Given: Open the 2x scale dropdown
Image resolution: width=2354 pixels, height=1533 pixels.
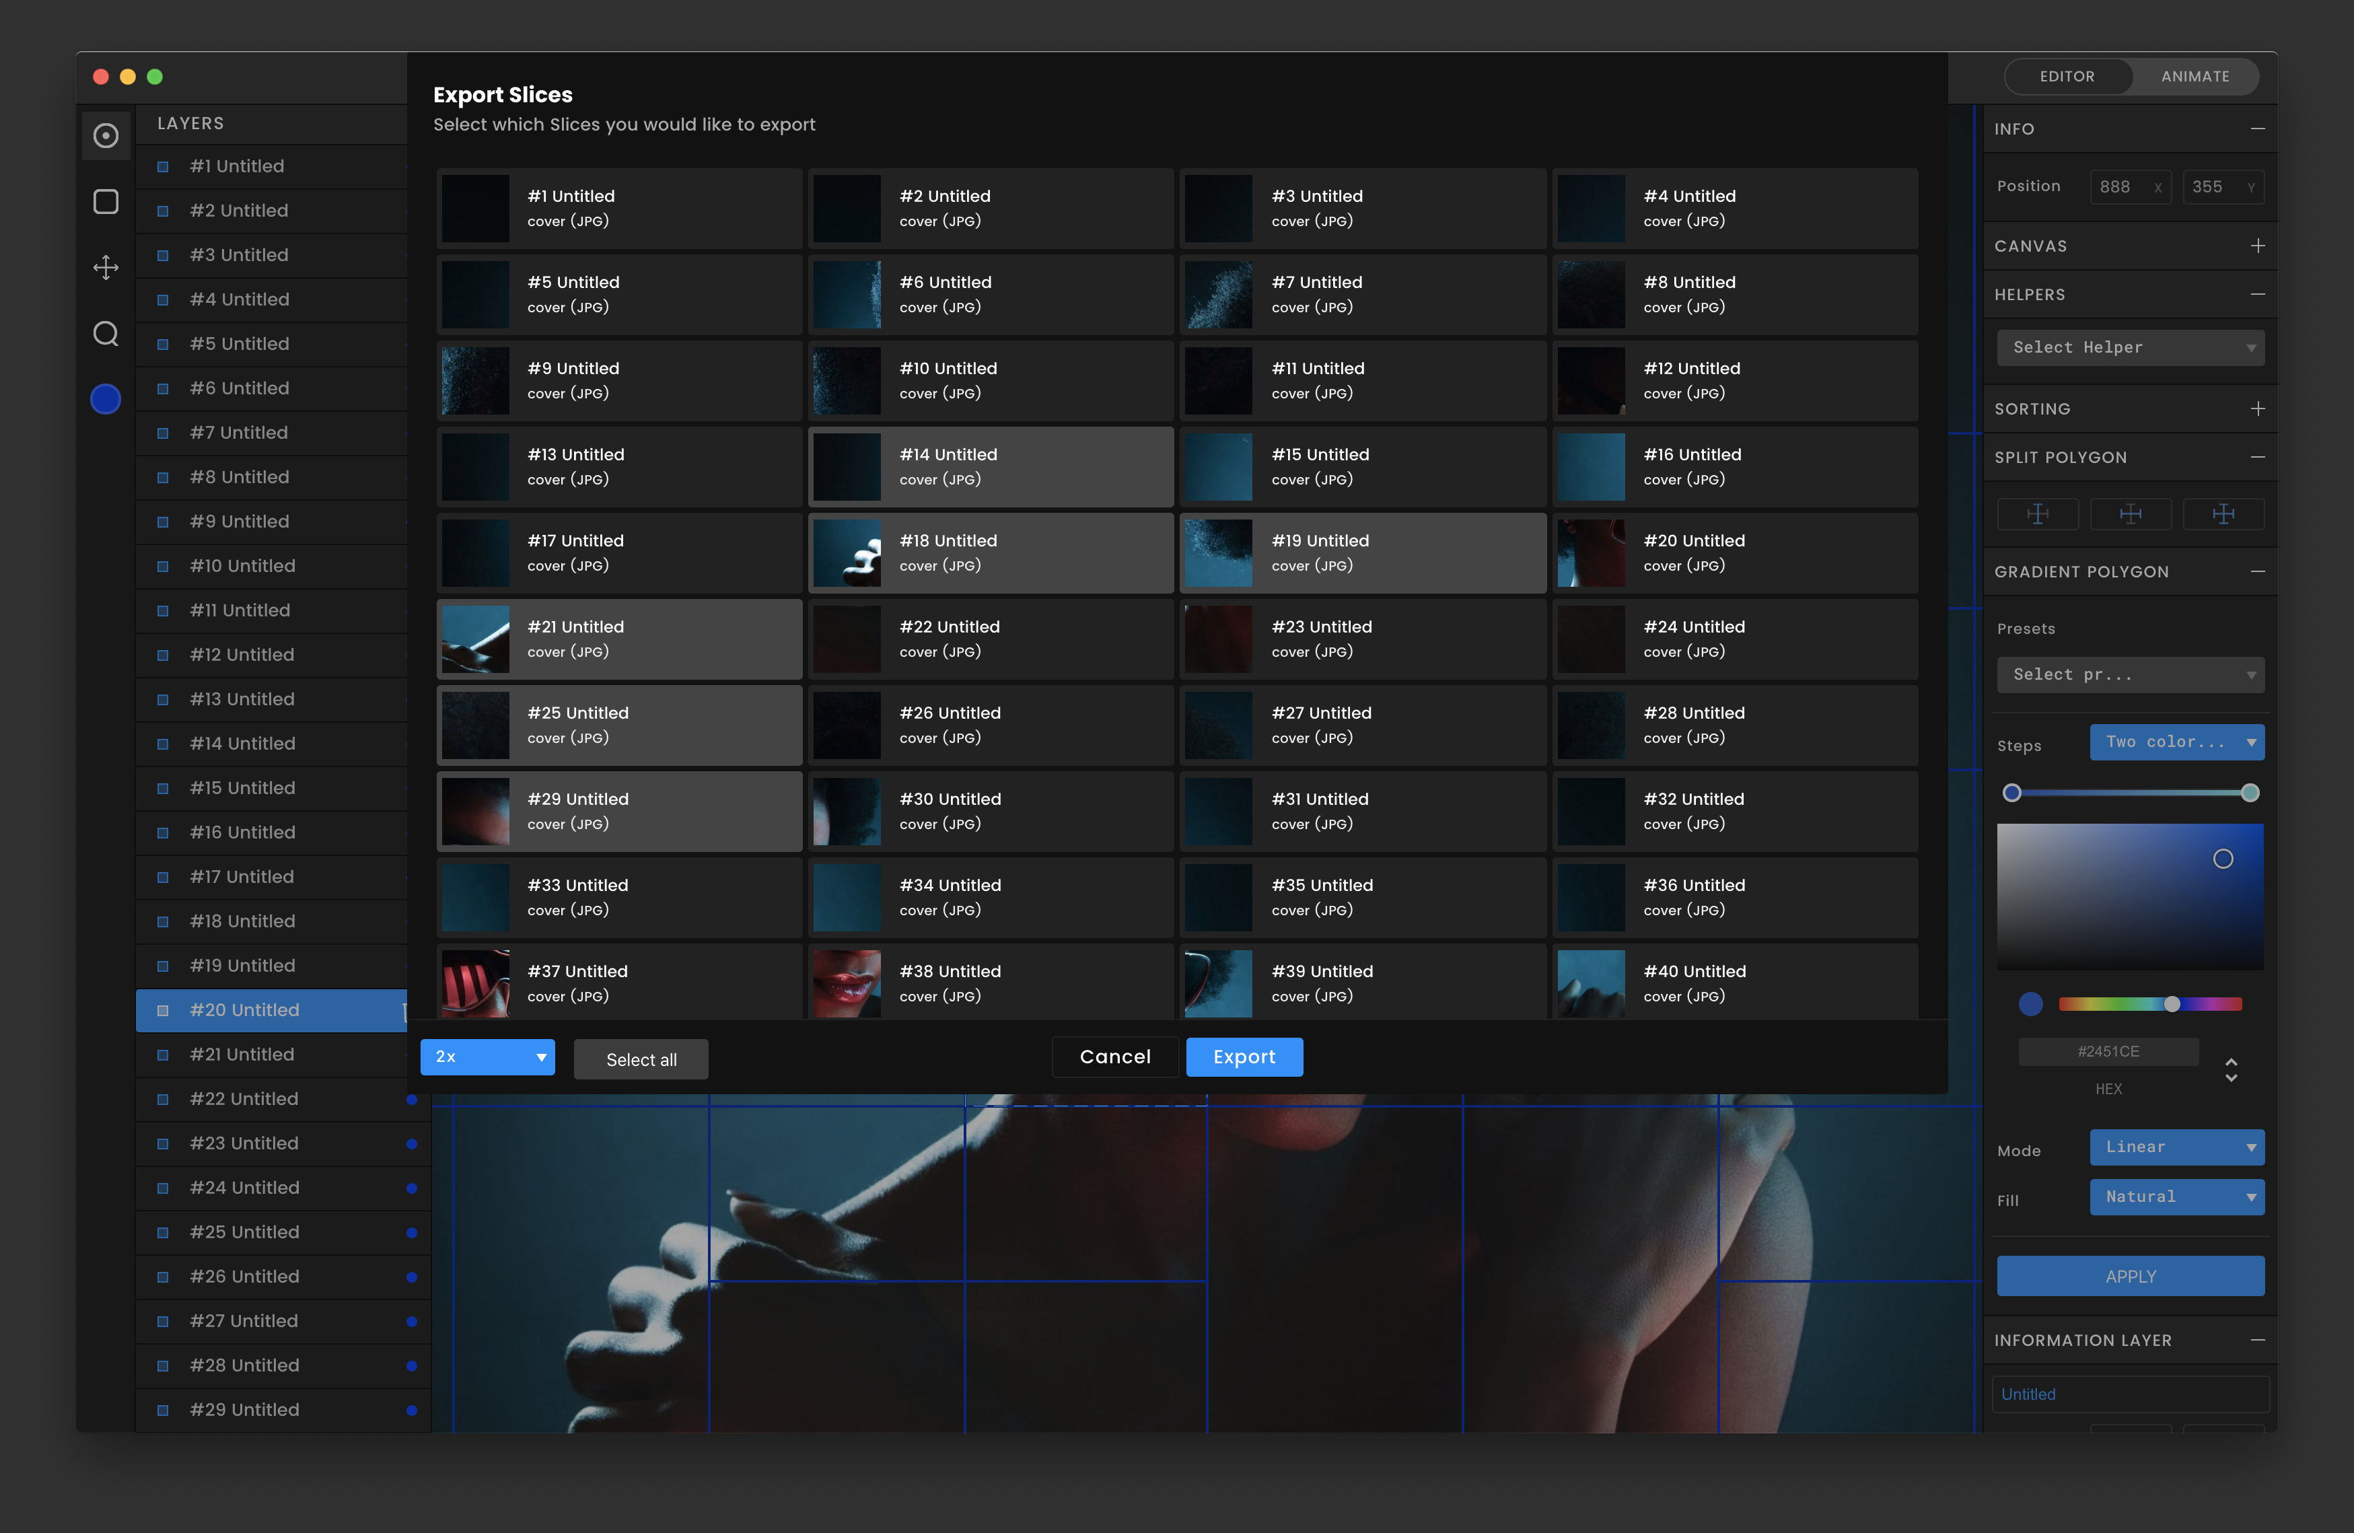Looking at the screenshot, I should tap(488, 1057).
